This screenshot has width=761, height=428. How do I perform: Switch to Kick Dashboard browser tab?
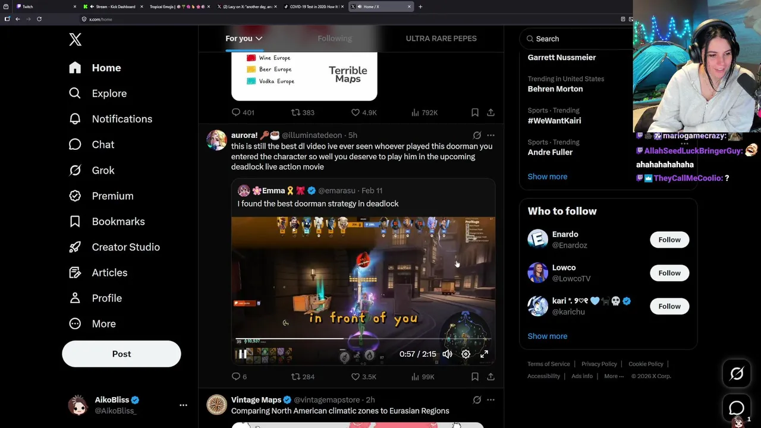[x=114, y=7]
